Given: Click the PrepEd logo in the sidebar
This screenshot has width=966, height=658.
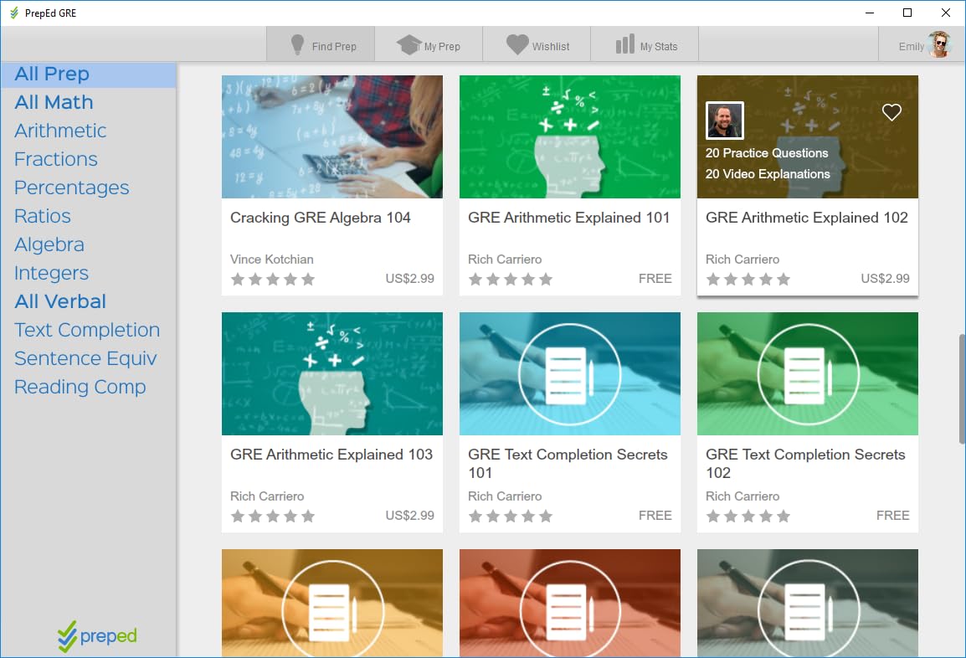Looking at the screenshot, I should pos(97,636).
